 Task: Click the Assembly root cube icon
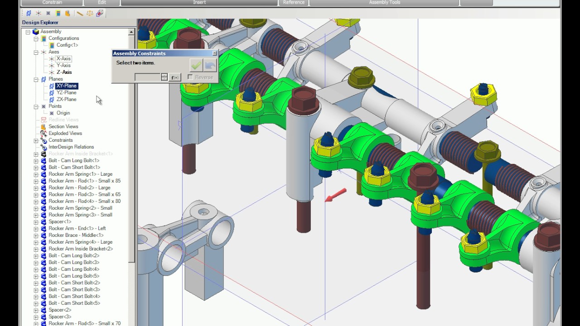pos(36,32)
